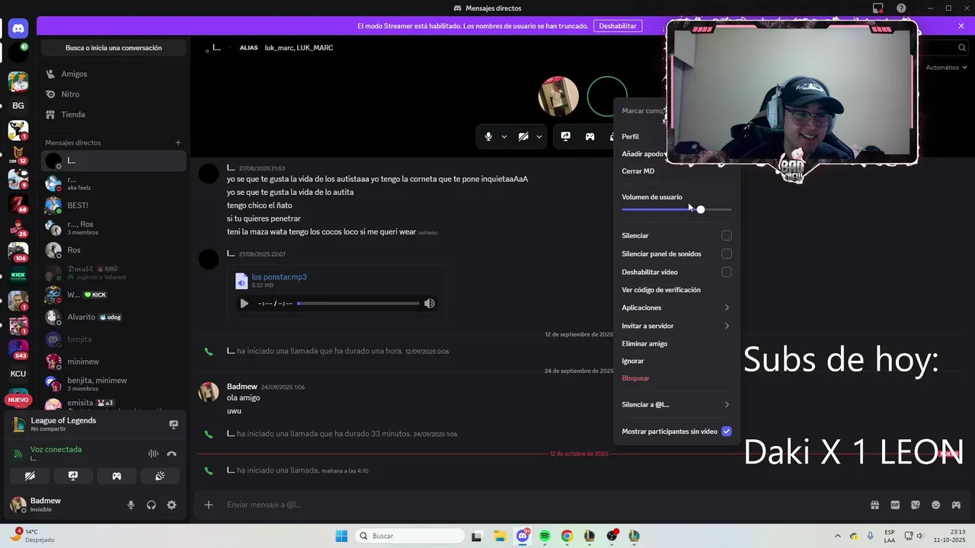Open microphone options arrow in call controls
The height and width of the screenshot is (548, 975).
(504, 137)
